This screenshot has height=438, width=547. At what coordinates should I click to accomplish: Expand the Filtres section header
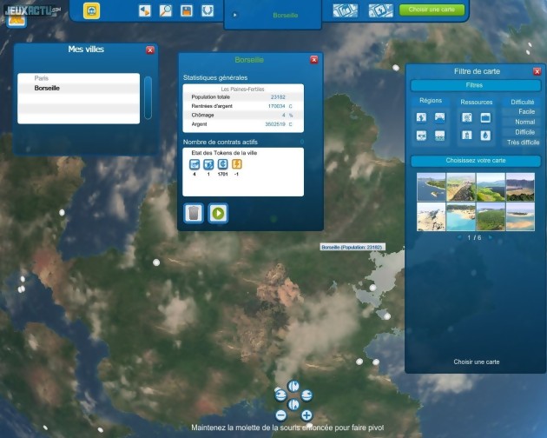tap(474, 85)
